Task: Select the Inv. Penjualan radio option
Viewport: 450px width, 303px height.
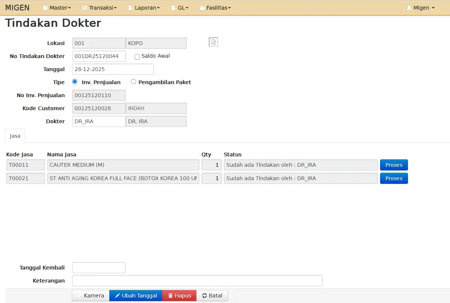Action: 75,82
